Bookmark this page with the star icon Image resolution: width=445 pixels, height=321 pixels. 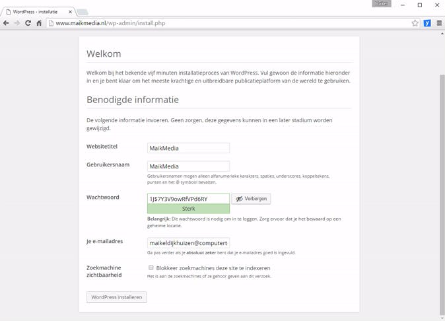pos(415,23)
